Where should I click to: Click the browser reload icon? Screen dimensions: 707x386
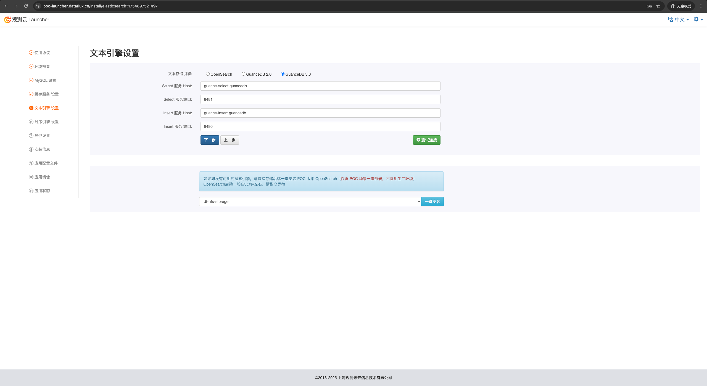click(x=26, y=6)
